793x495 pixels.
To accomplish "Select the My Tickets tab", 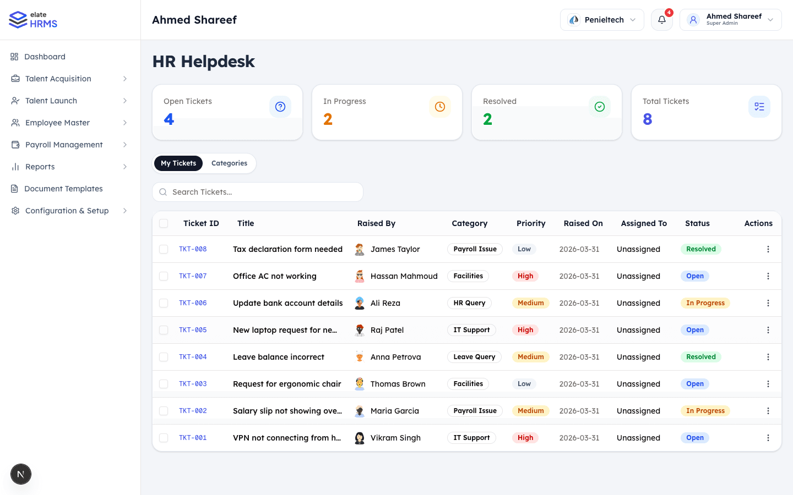I will coord(178,163).
